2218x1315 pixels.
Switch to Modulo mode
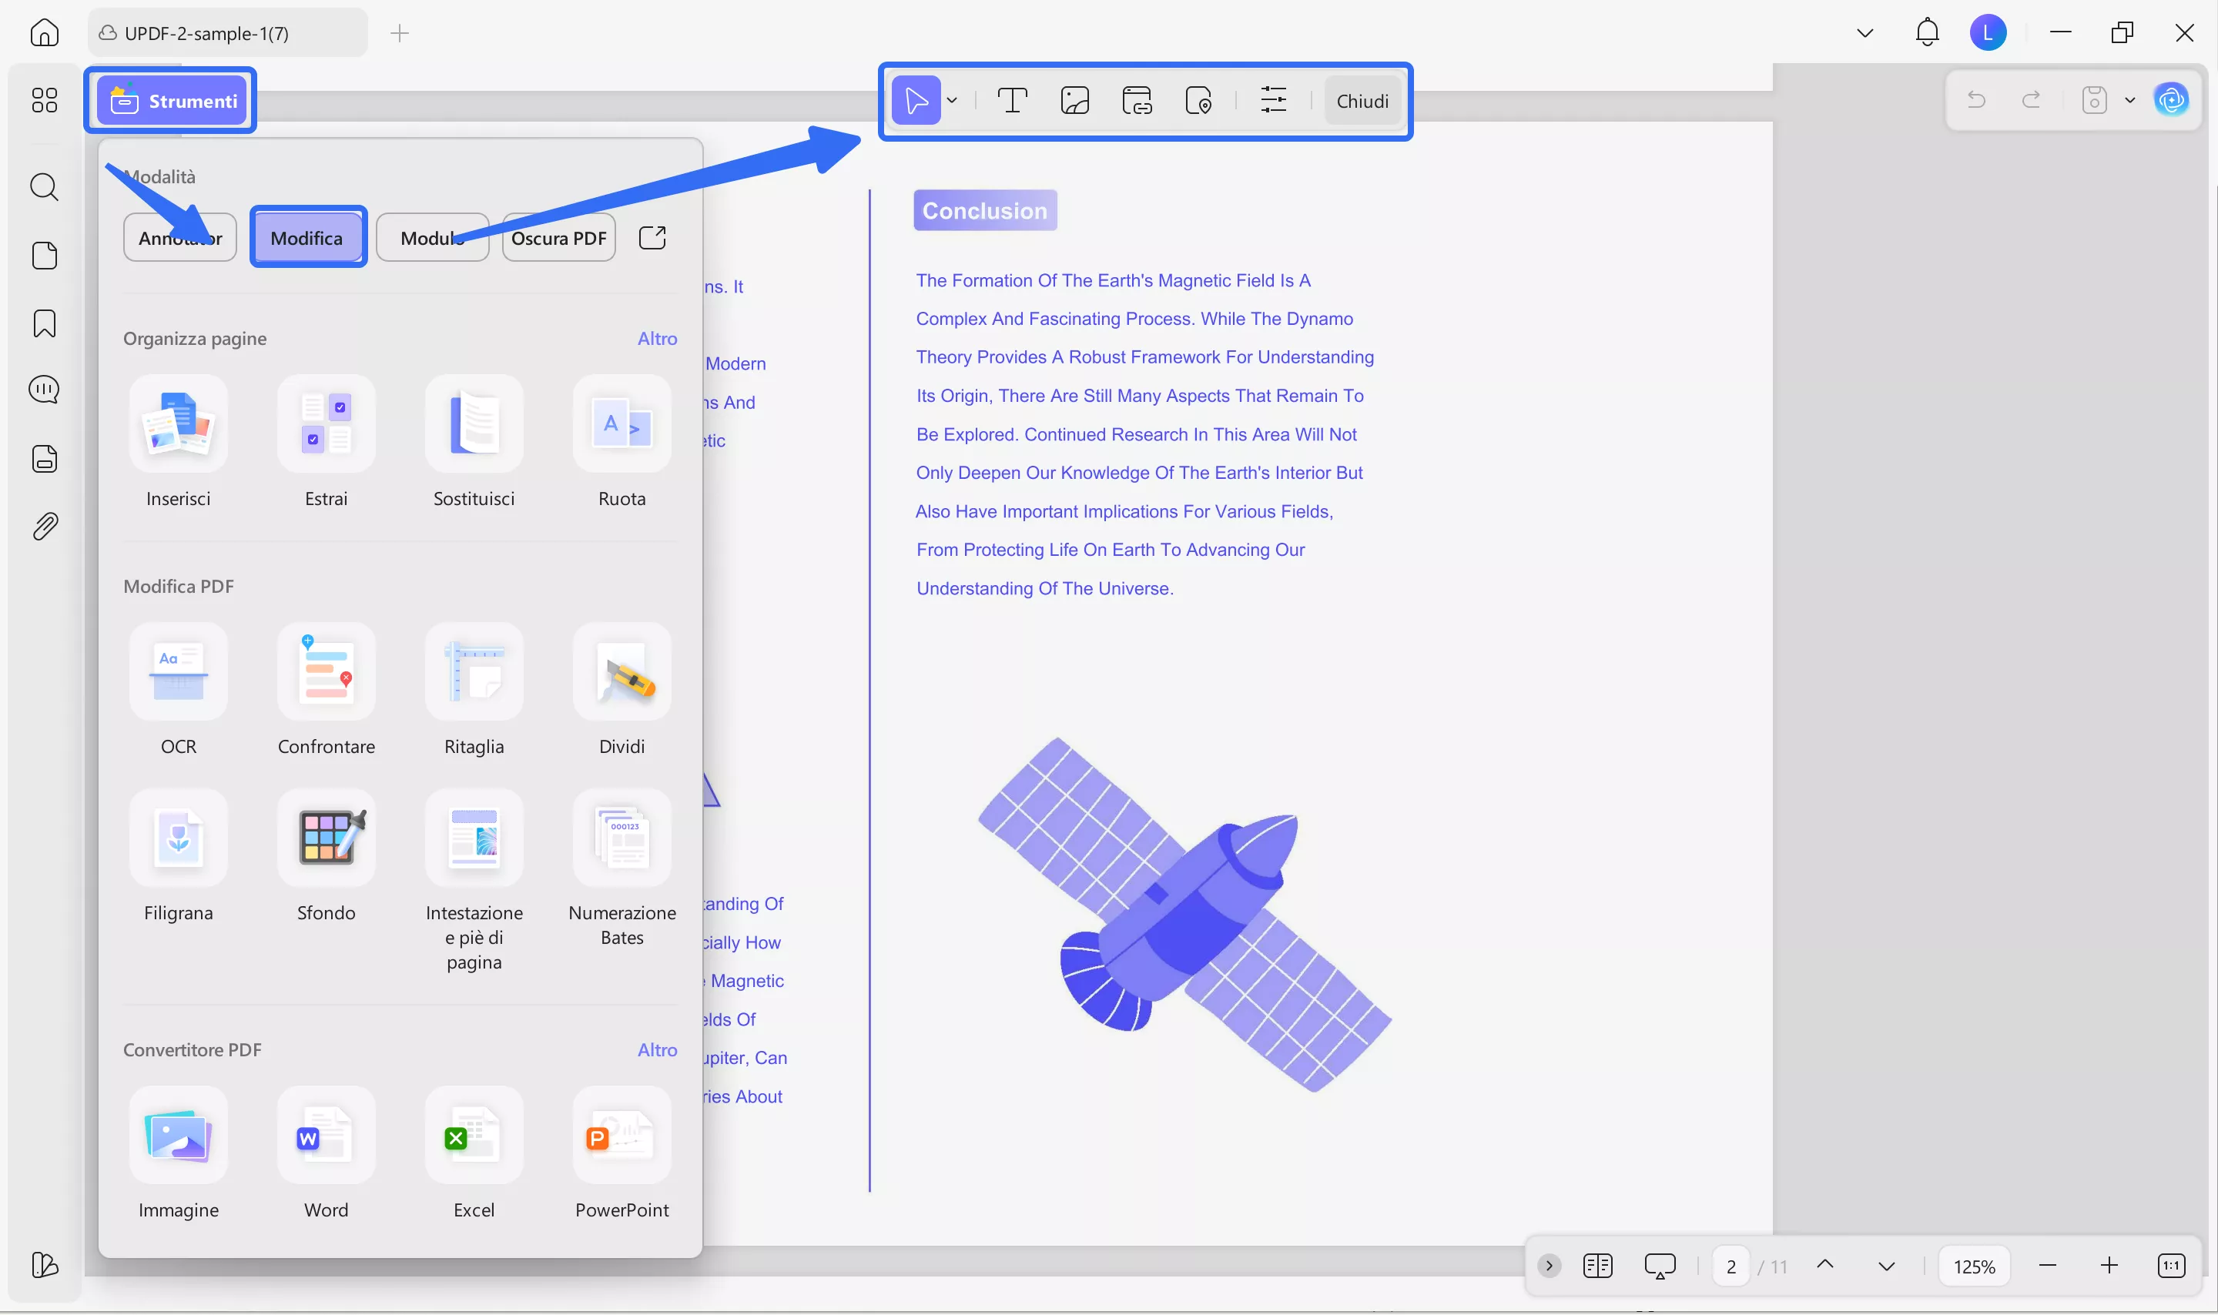click(433, 236)
